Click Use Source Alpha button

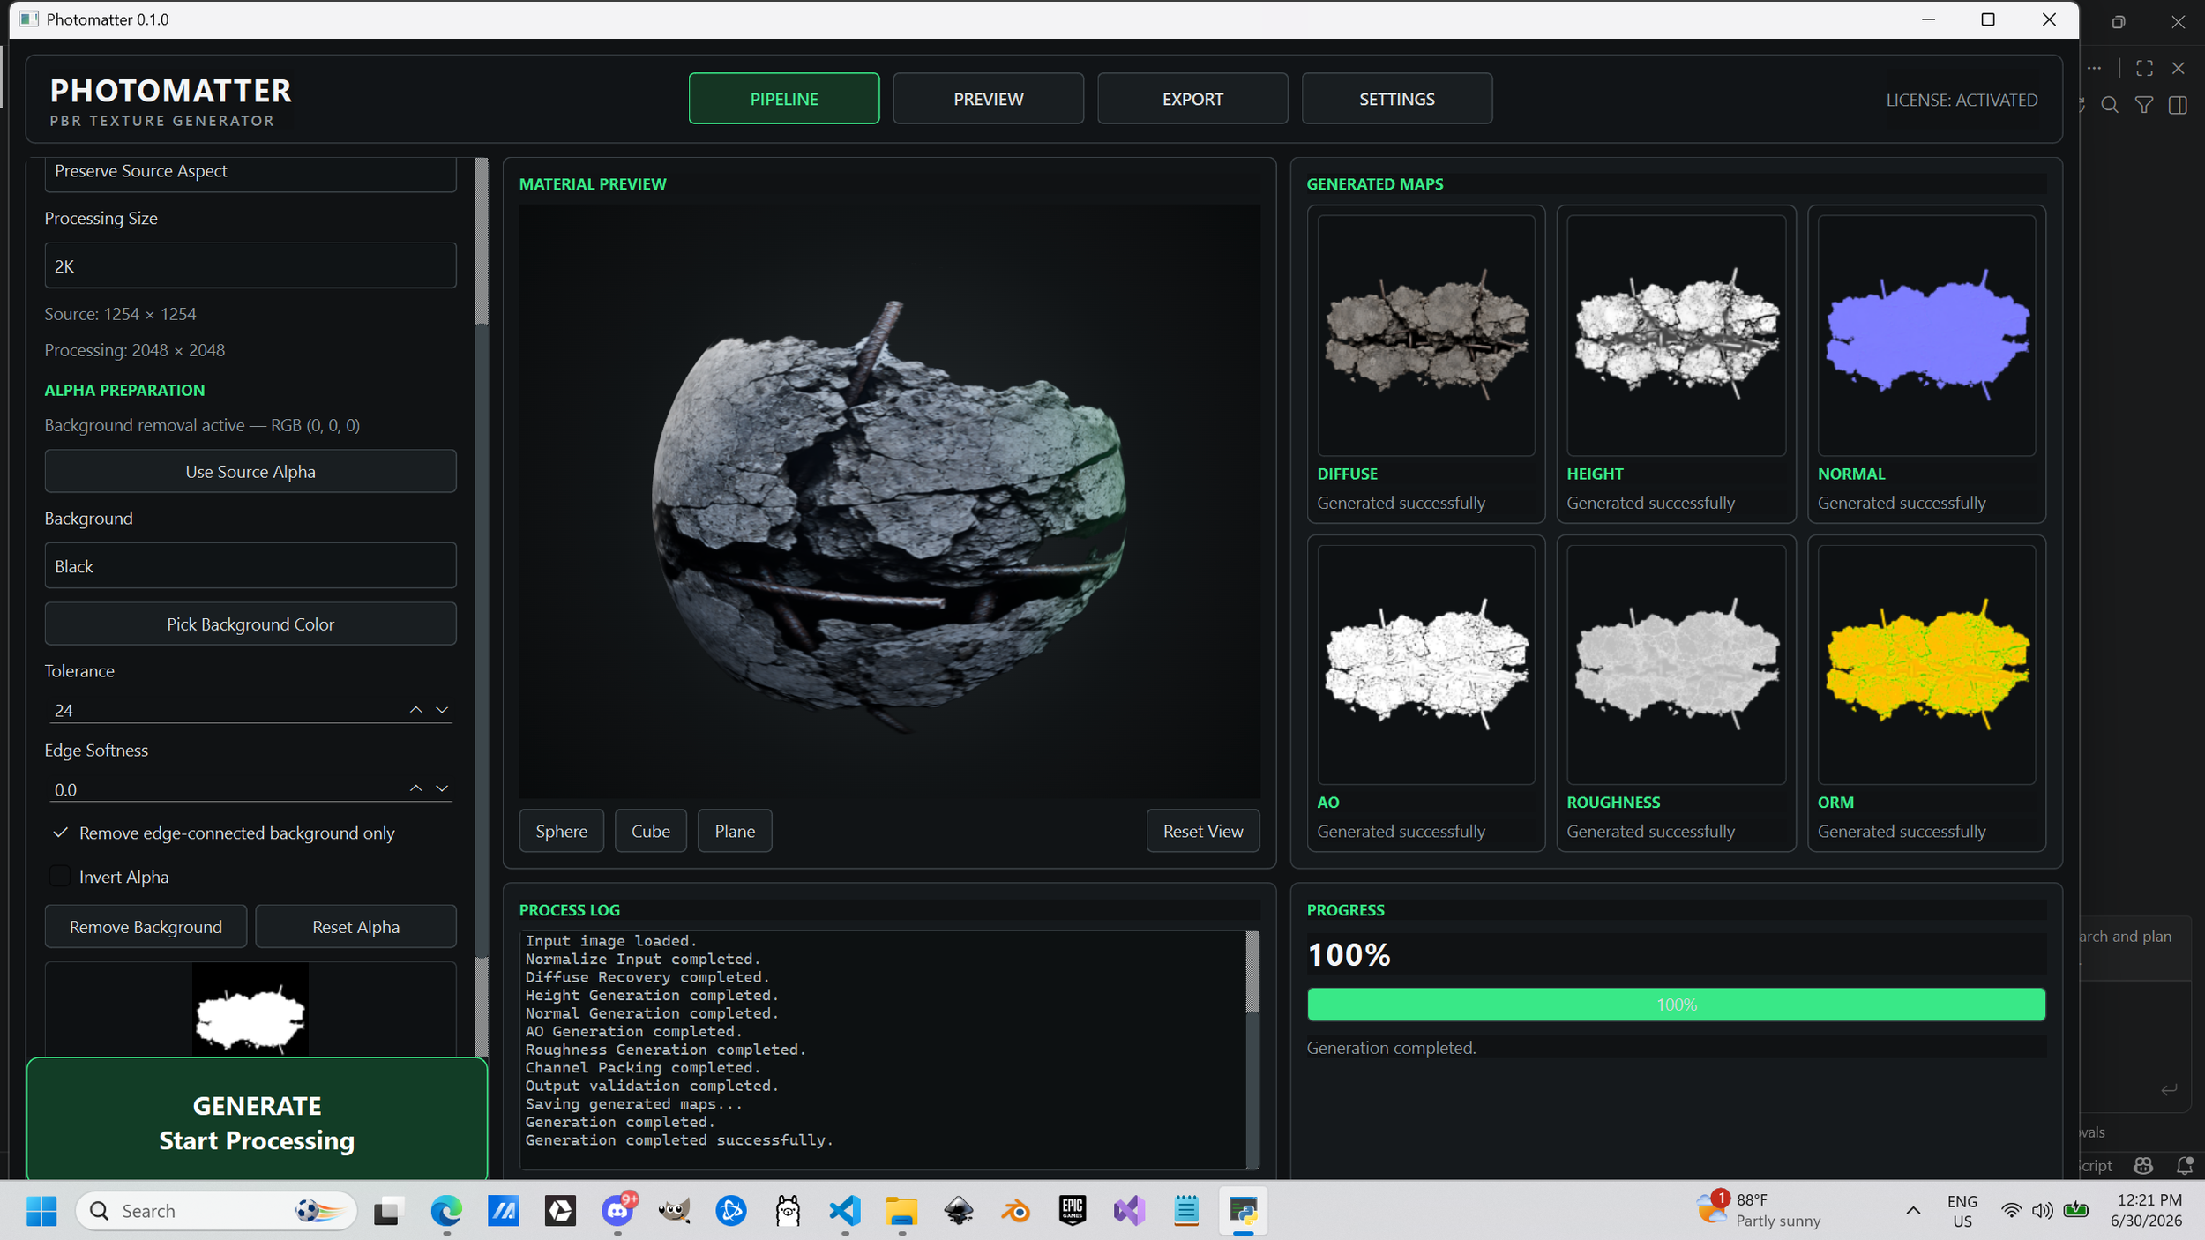click(x=250, y=471)
